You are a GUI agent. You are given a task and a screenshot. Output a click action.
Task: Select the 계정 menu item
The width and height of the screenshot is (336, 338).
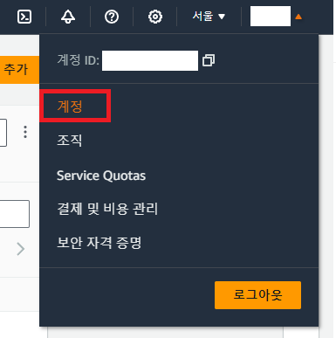pyautogui.click(x=70, y=106)
